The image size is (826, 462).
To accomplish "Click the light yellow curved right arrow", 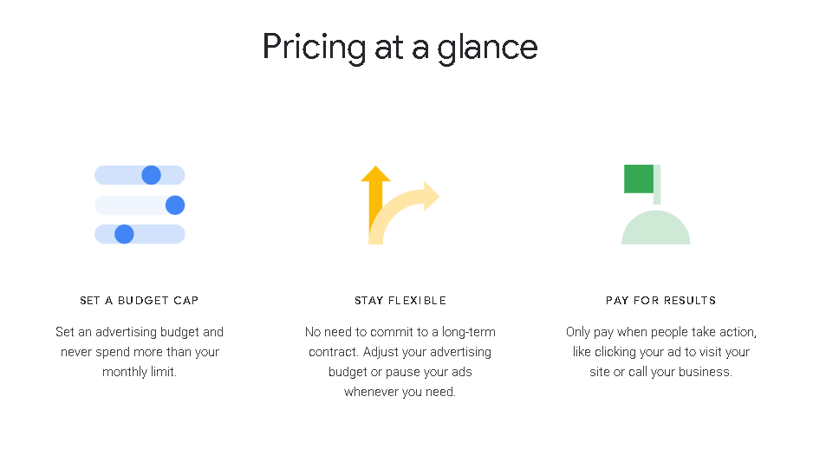I will point(404,213).
